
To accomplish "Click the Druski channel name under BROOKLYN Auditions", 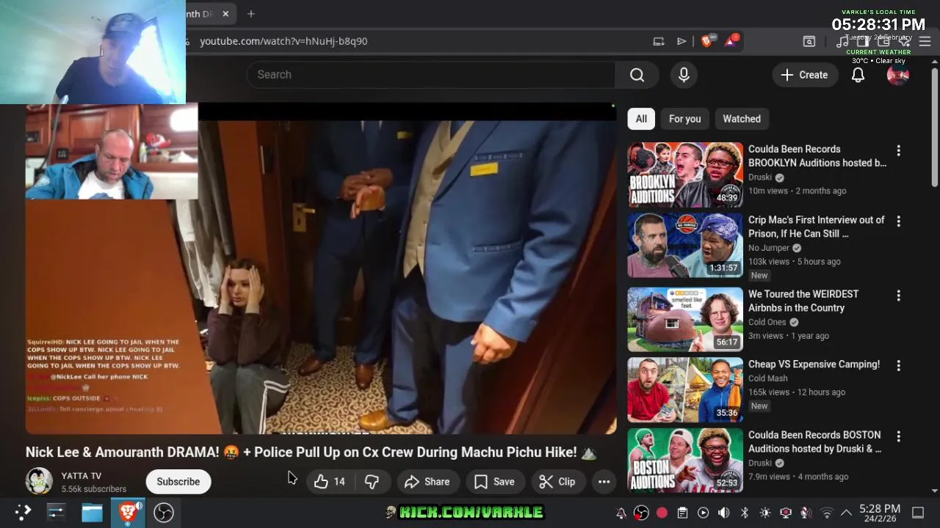I will pos(760,177).
